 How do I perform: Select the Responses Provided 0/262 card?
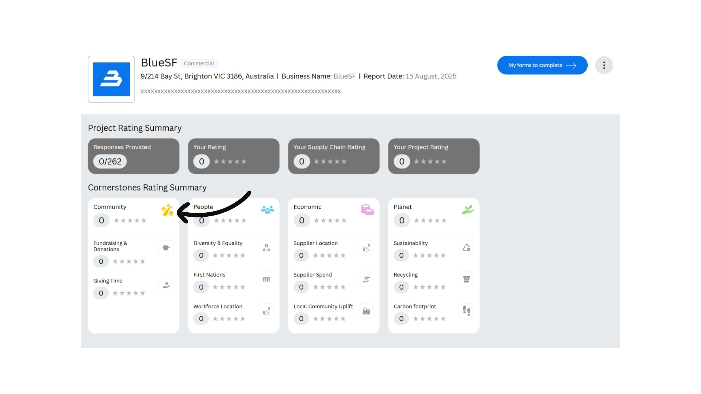pos(134,156)
